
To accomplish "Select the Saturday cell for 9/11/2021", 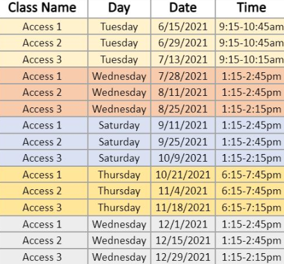I will (119, 125).
